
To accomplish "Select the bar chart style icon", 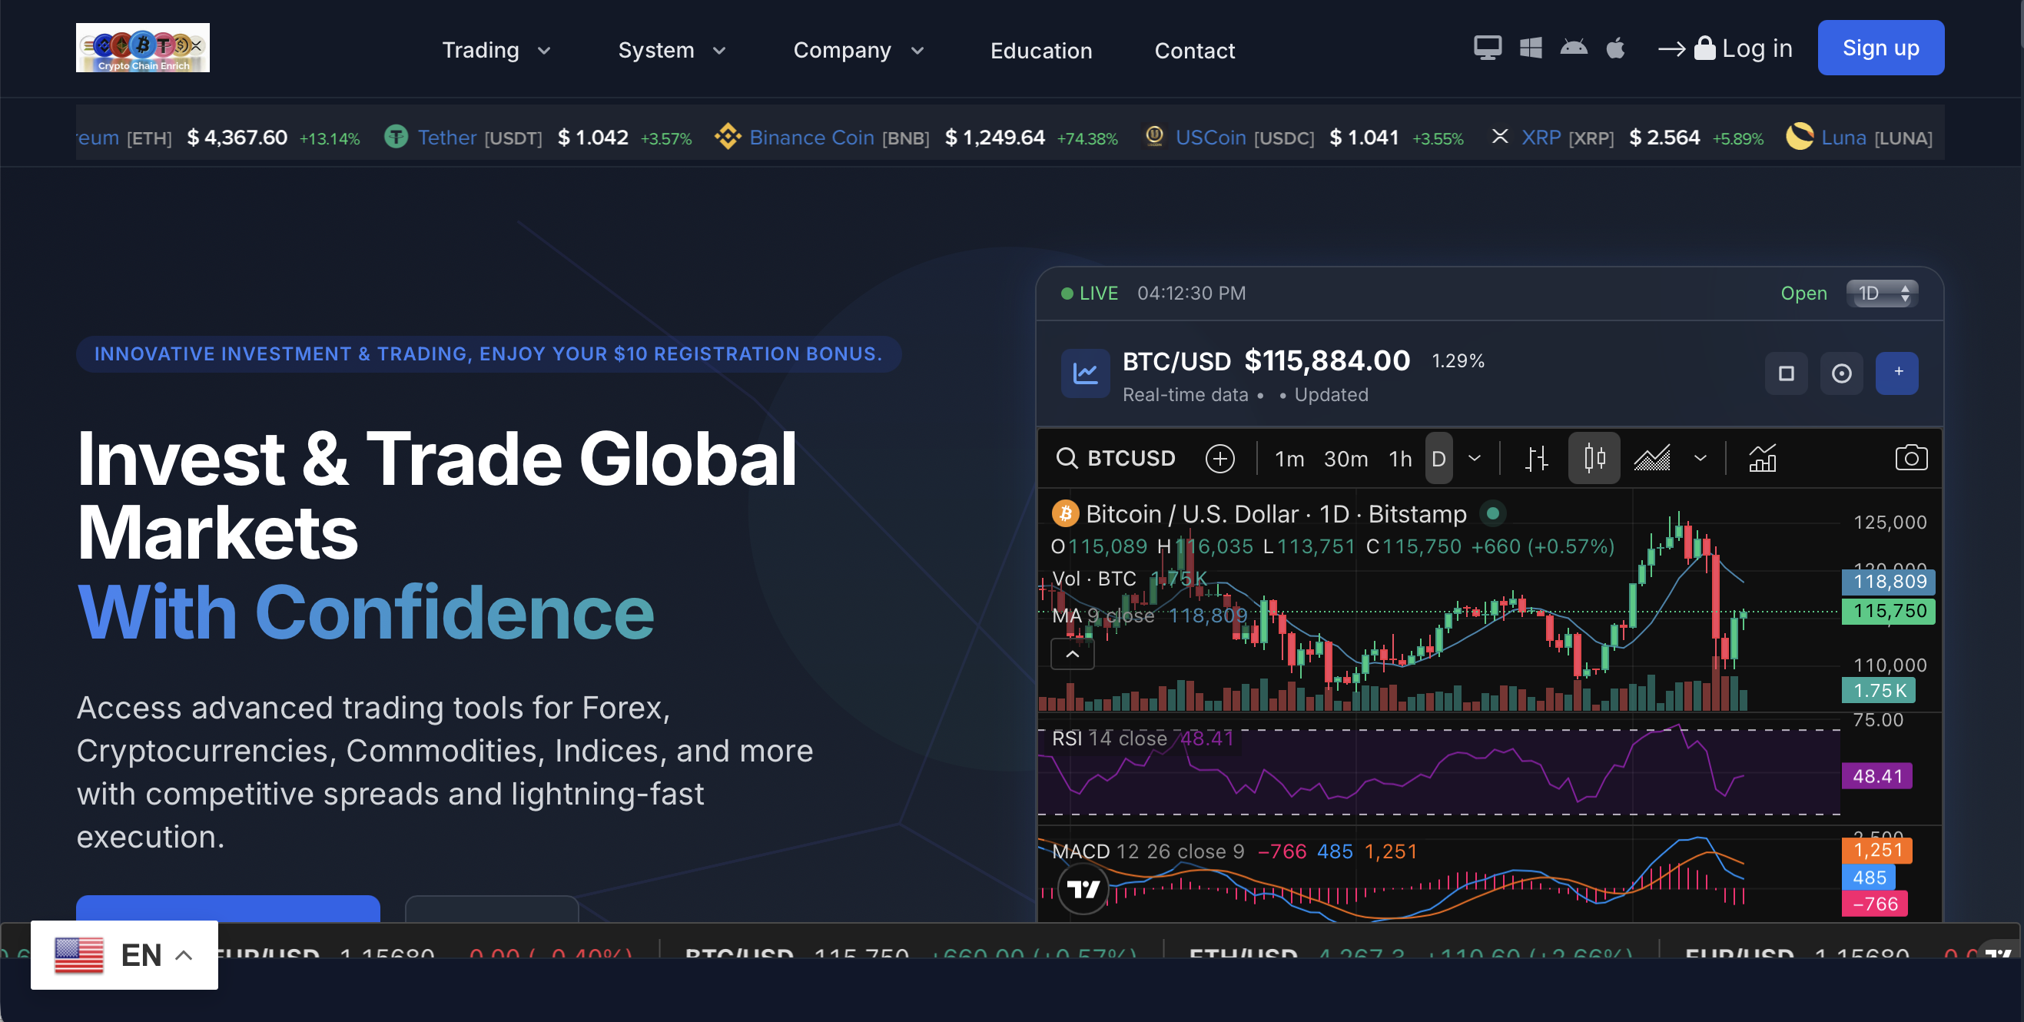I will [1536, 458].
